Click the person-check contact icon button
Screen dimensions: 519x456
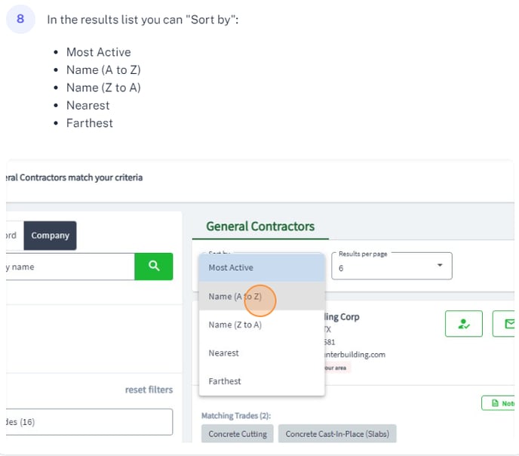pyautogui.click(x=463, y=324)
